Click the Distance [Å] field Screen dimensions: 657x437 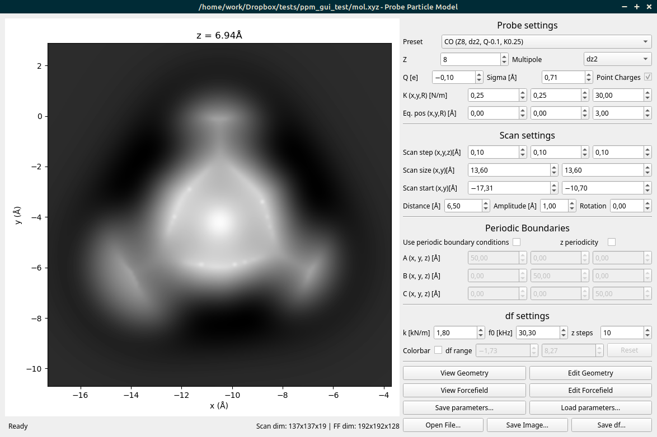463,206
